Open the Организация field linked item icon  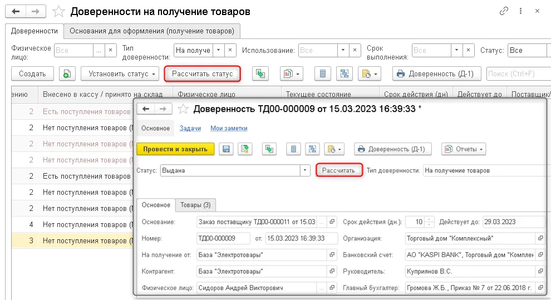point(540,238)
